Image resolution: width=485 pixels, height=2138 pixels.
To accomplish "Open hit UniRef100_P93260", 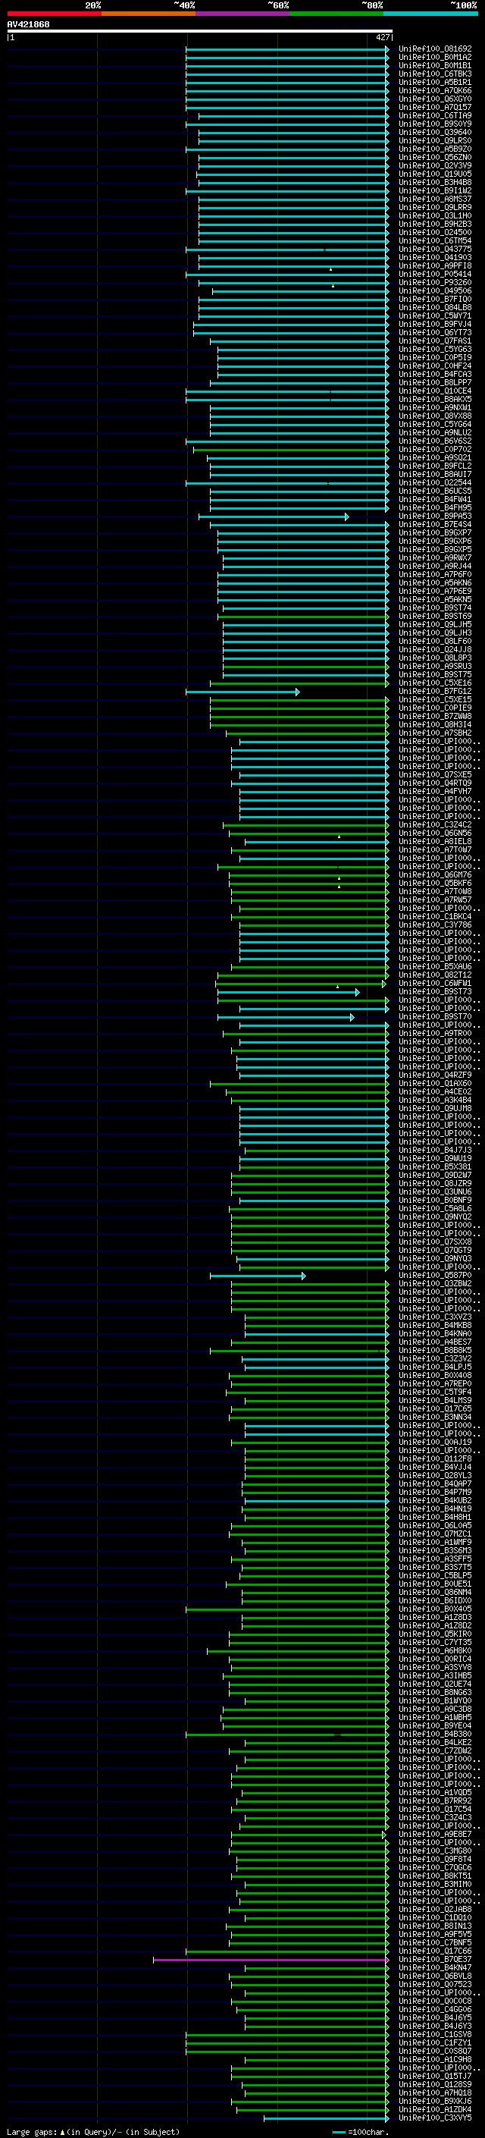I will click(434, 282).
